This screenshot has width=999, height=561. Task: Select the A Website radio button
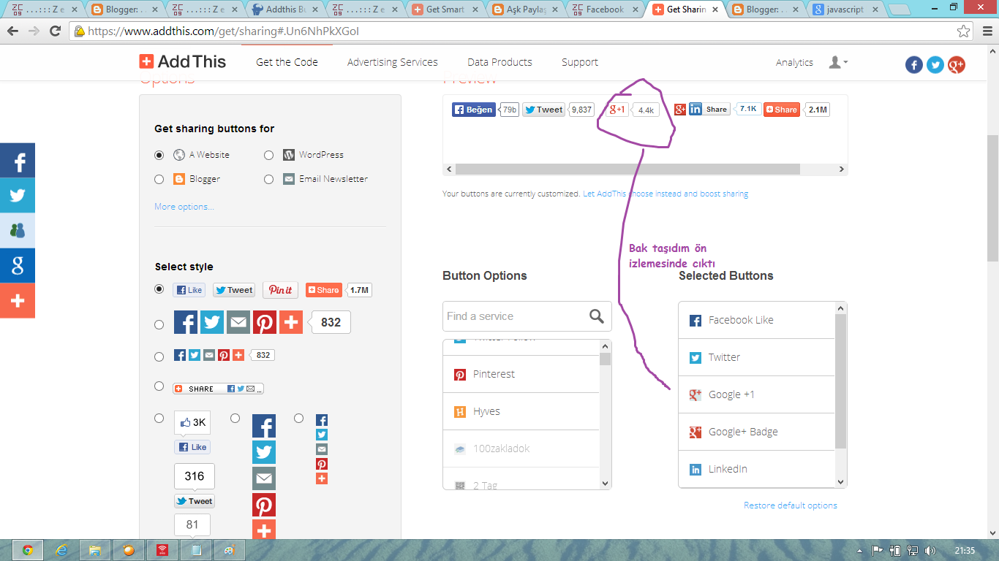click(x=159, y=155)
